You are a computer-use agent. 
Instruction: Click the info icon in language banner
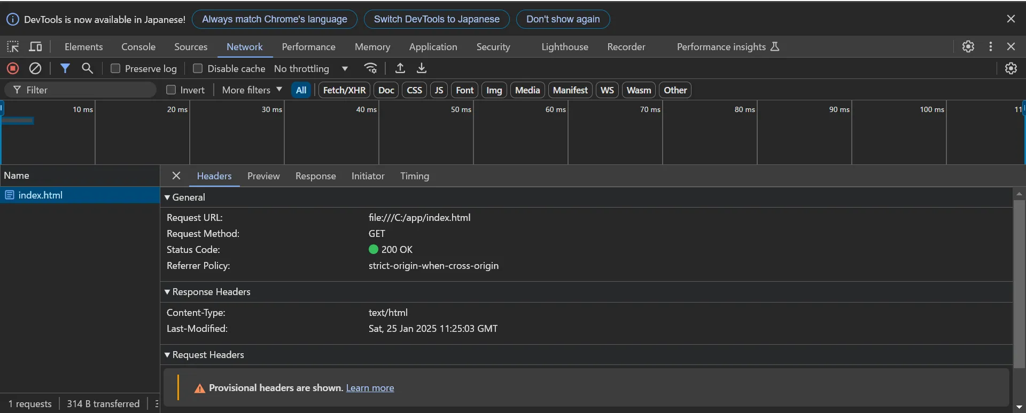[x=13, y=19]
